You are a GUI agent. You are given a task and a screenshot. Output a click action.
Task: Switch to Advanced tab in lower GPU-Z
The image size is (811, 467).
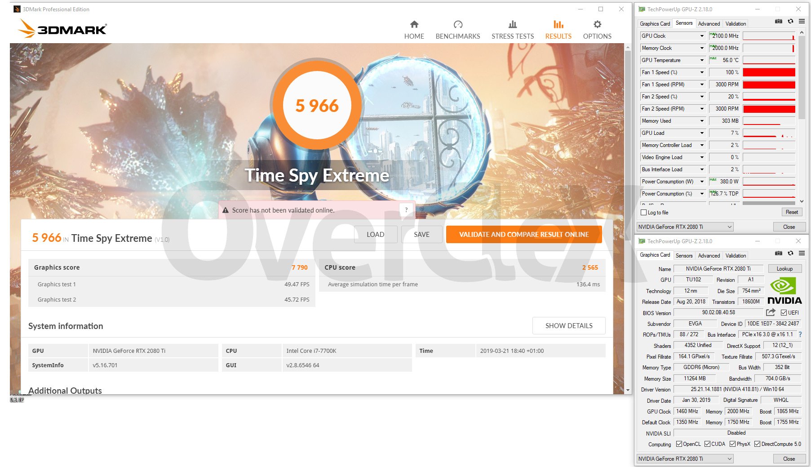(x=709, y=255)
